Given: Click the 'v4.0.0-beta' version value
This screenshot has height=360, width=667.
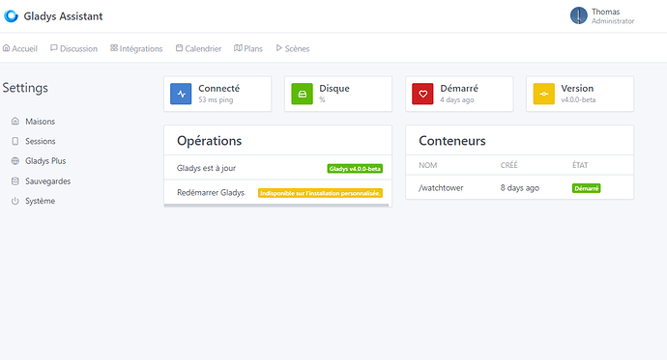Looking at the screenshot, I should [x=578, y=99].
